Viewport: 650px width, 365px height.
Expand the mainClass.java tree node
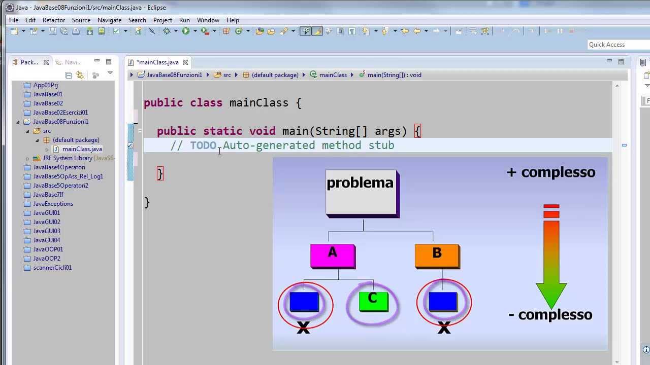(47, 149)
